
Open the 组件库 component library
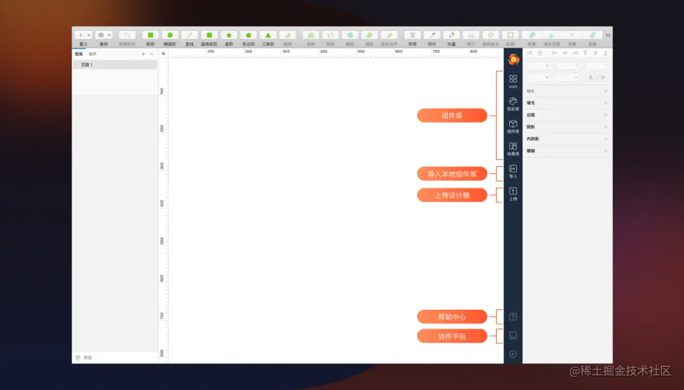[513, 126]
